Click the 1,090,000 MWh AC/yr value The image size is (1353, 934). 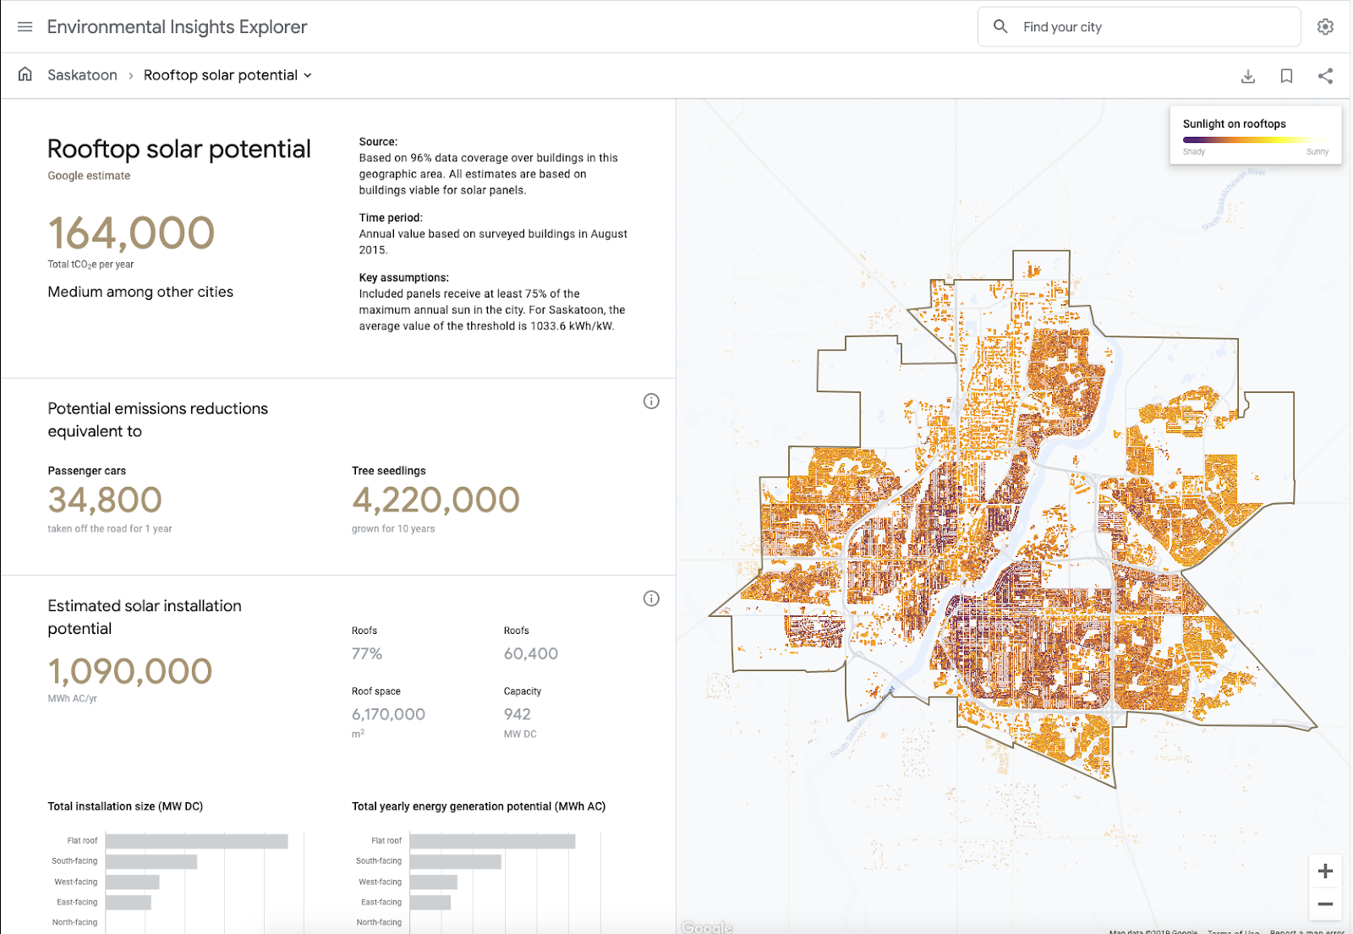[130, 672]
